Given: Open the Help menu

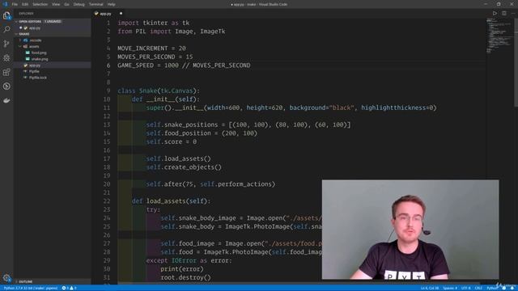Looking at the screenshot, I should pos(112,4).
